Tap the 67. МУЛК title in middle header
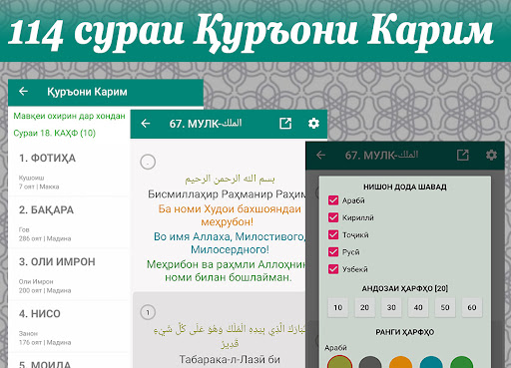Screen dimensions: 511x368 pyautogui.click(x=206, y=124)
